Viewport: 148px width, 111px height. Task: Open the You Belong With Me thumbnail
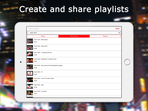point(30,54)
